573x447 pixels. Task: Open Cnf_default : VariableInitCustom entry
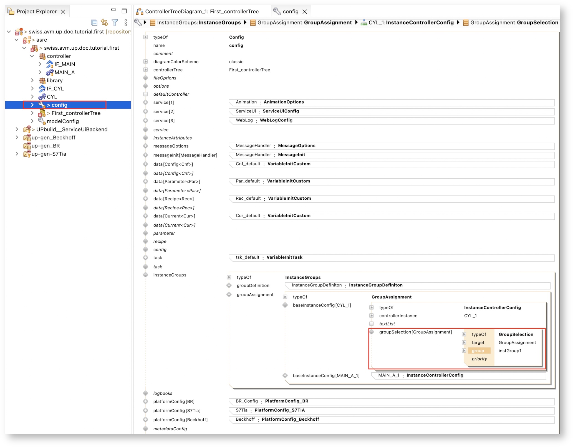[x=392, y=164]
